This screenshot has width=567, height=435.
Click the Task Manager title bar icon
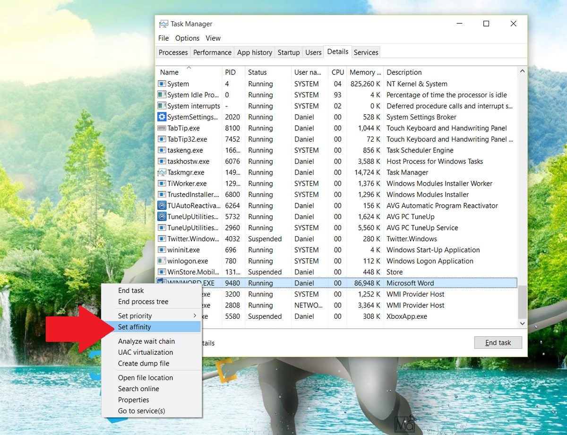163,24
